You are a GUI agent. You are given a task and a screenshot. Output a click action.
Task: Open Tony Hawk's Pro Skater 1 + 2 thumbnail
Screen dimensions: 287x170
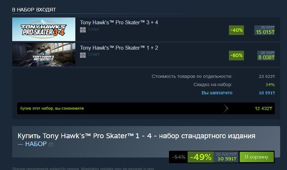(44, 55)
